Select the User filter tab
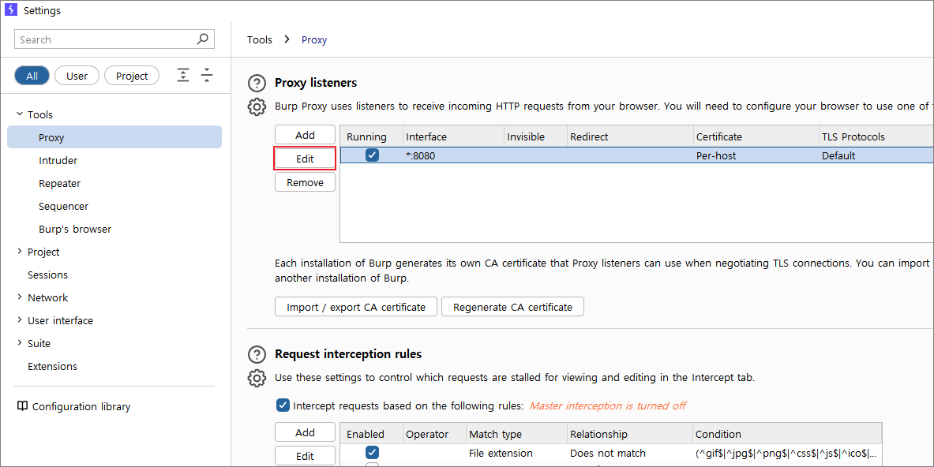 [77, 76]
